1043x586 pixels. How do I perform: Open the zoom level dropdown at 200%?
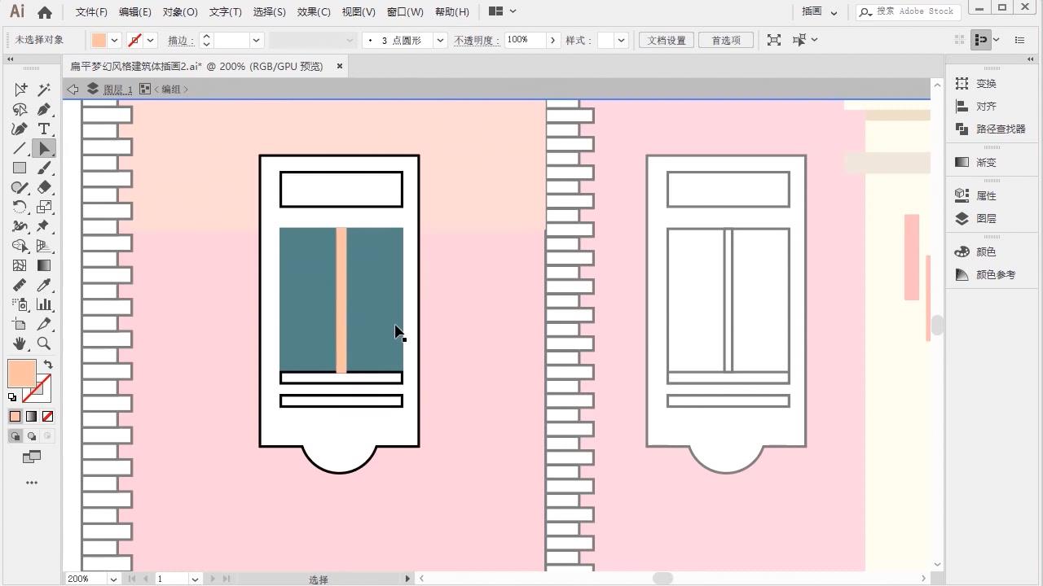112,579
